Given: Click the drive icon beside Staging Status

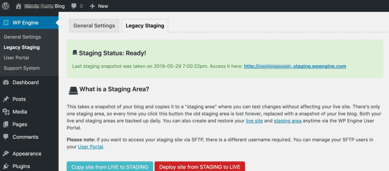Looking at the screenshot, I should (75, 52).
